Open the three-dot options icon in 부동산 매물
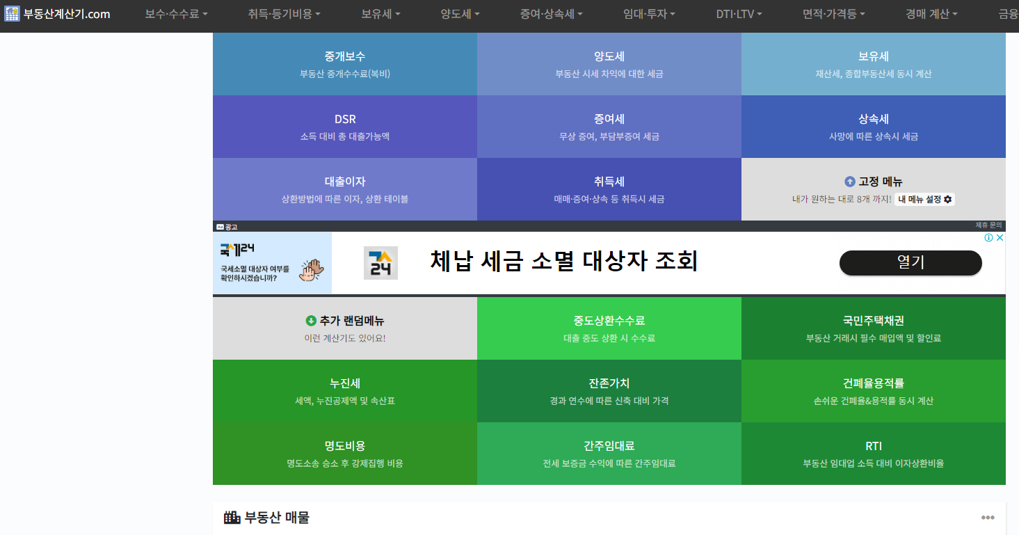 [988, 517]
